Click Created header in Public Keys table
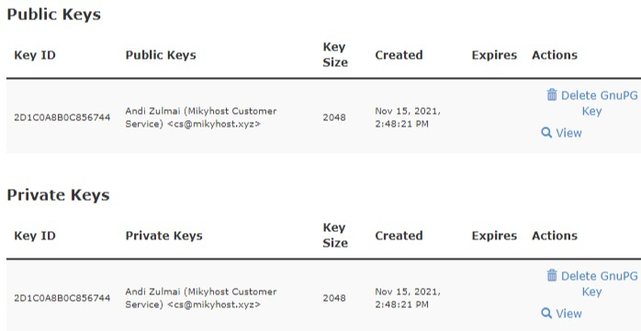 tap(399, 55)
